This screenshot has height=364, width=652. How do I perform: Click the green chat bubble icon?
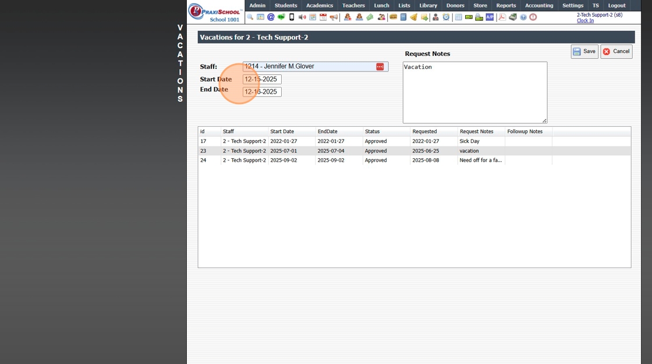[281, 17]
